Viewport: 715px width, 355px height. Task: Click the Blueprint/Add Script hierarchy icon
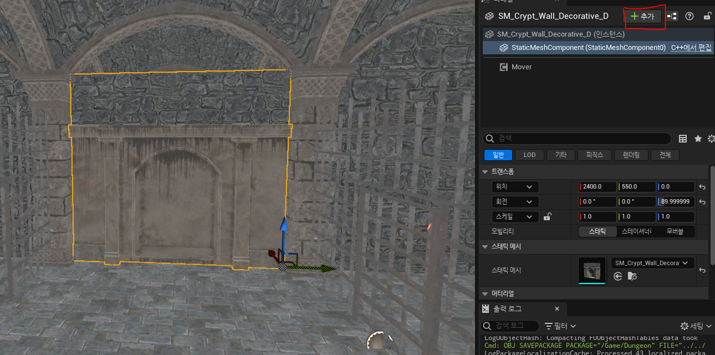tap(672, 16)
